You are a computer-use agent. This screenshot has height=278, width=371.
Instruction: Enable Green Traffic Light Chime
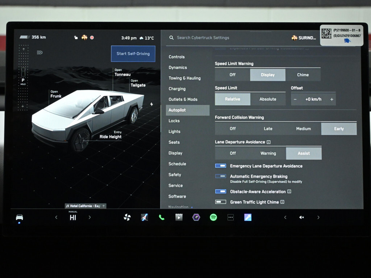click(x=221, y=202)
